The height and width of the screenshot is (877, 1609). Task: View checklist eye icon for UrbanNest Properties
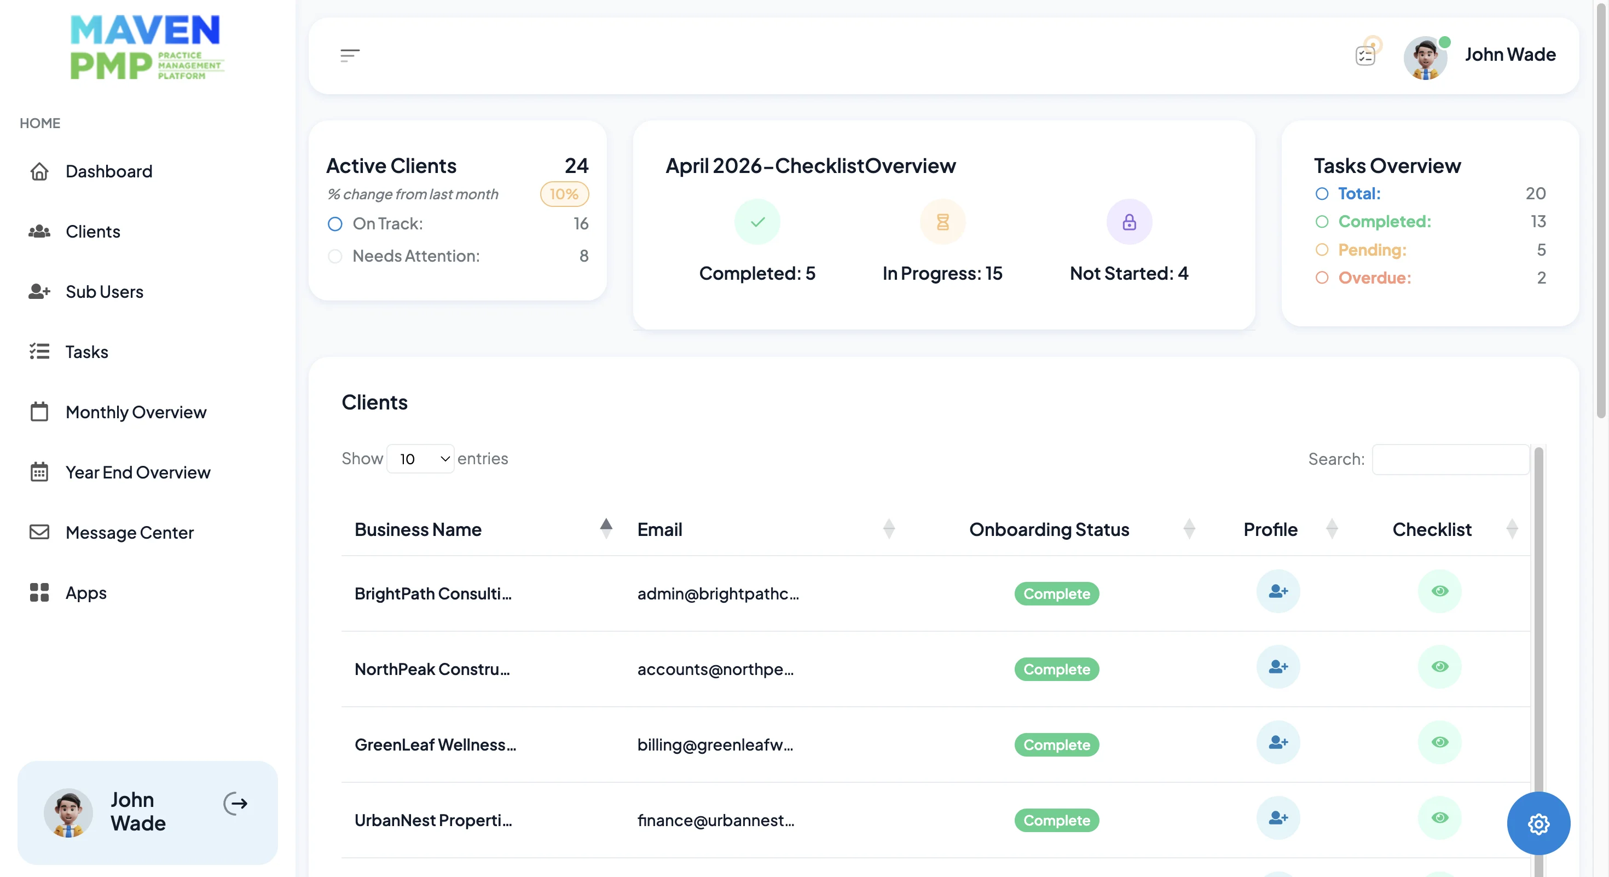coord(1440,818)
